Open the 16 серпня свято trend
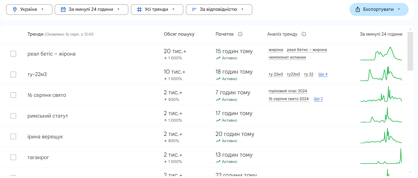The width and height of the screenshot is (418, 178). pyautogui.click(x=47, y=95)
